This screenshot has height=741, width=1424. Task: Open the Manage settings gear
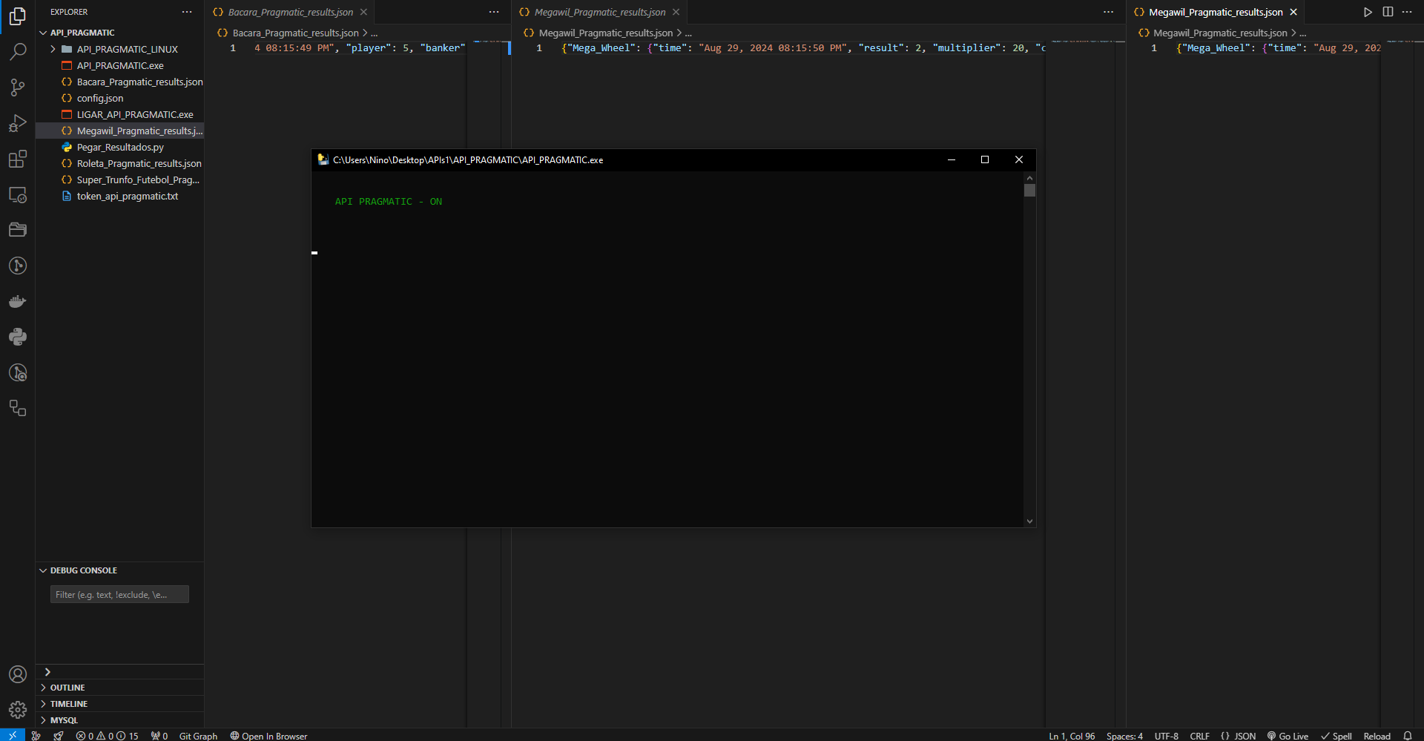(x=18, y=710)
